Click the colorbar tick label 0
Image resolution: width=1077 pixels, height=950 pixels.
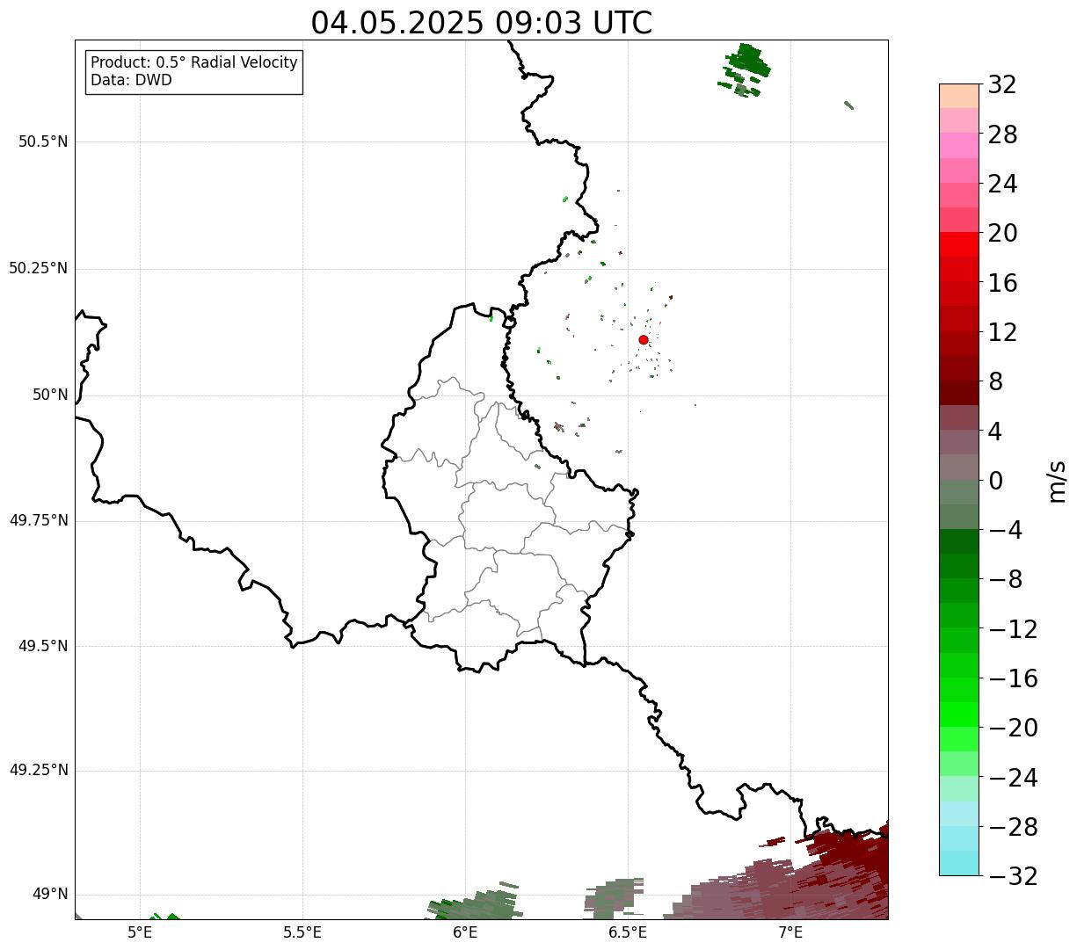[x=996, y=481]
